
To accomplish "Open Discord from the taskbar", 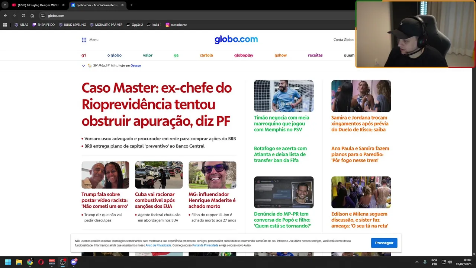I will click(74, 262).
